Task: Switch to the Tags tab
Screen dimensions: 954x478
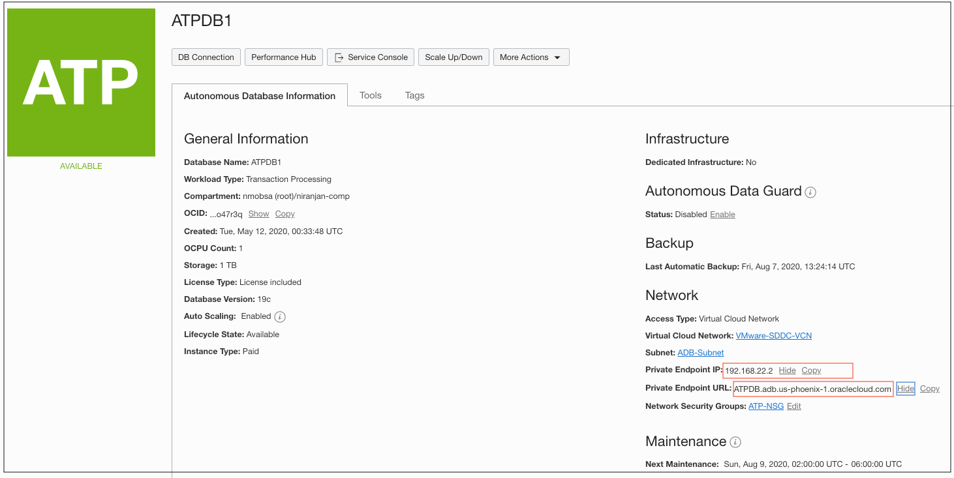Action: point(414,95)
